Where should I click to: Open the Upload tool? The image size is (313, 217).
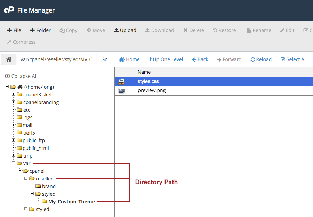click(125, 30)
